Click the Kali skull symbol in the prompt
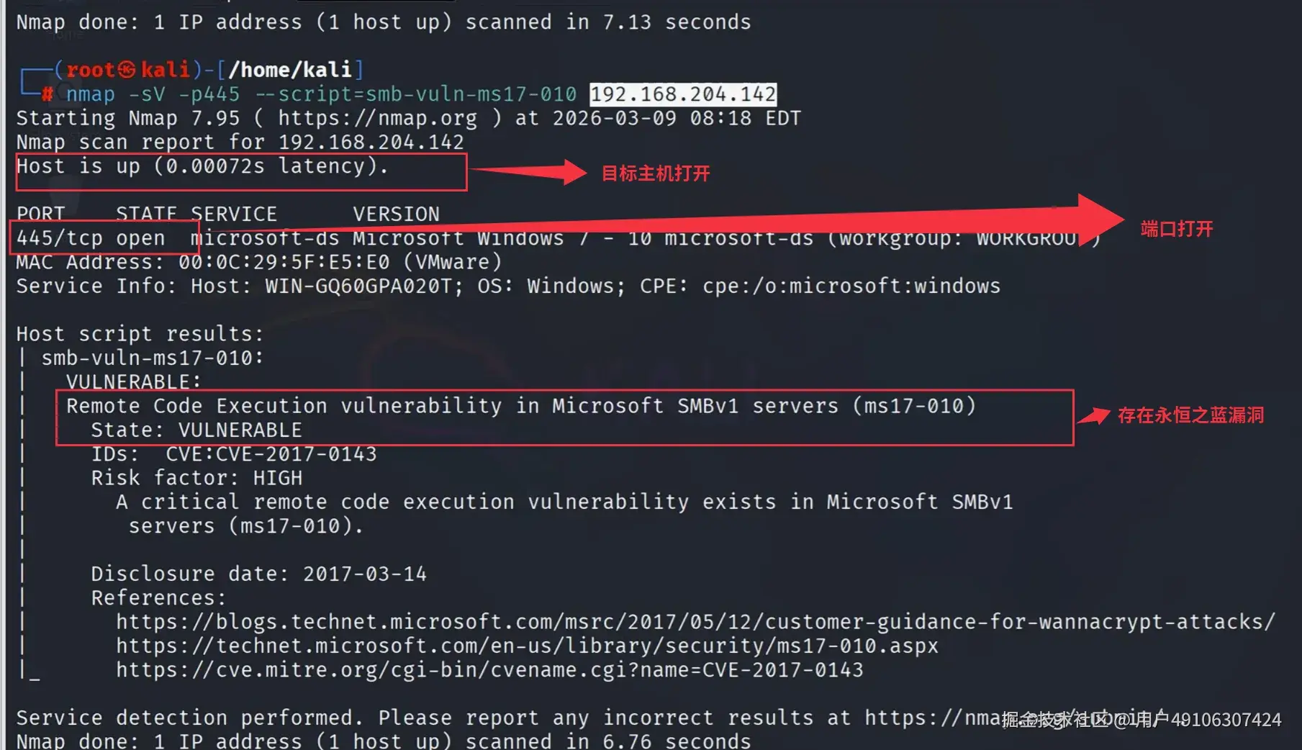1302x750 pixels. coord(126,70)
